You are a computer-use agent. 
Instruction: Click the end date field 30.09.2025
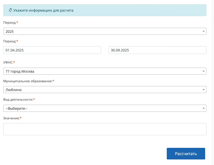[x=157, y=50]
